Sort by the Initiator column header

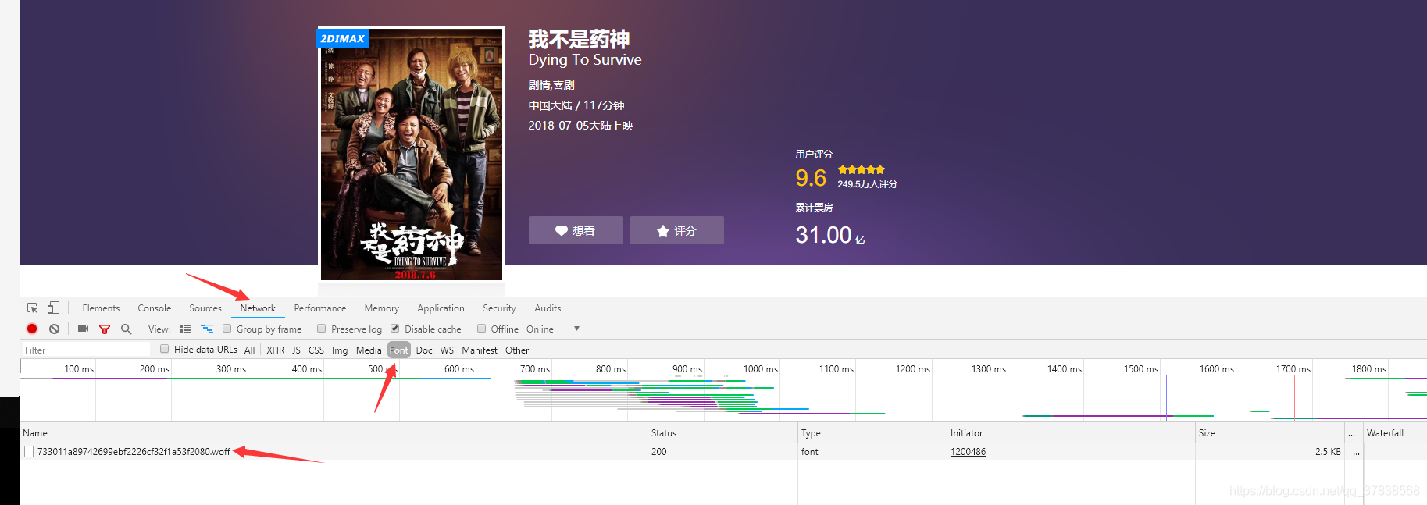click(x=1071, y=433)
